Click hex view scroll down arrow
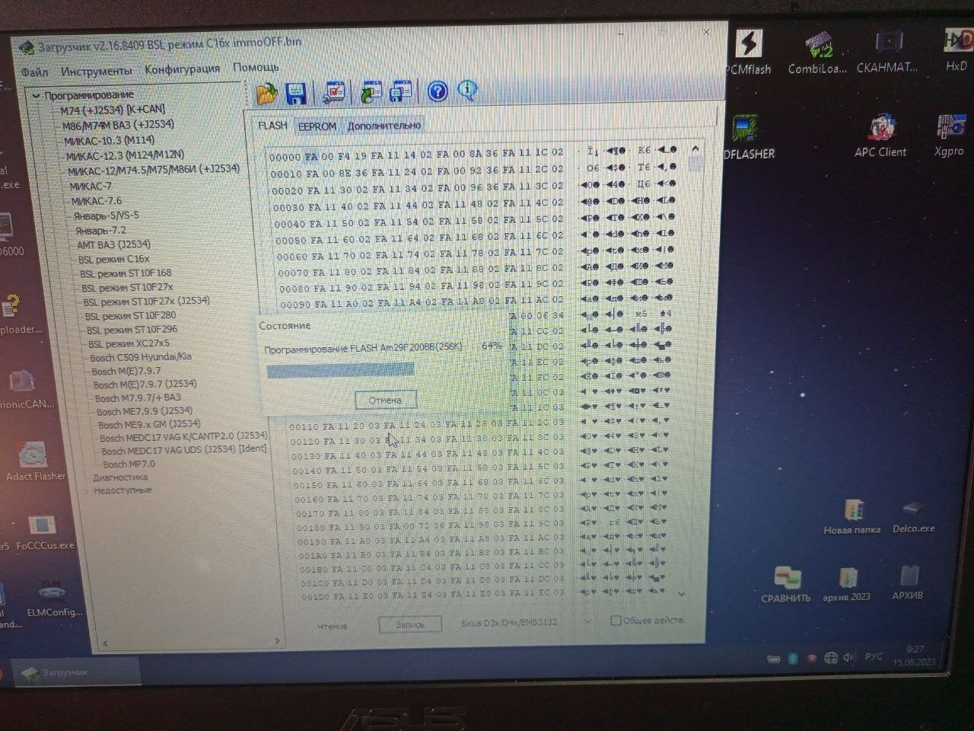This screenshot has width=974, height=731. tap(681, 594)
